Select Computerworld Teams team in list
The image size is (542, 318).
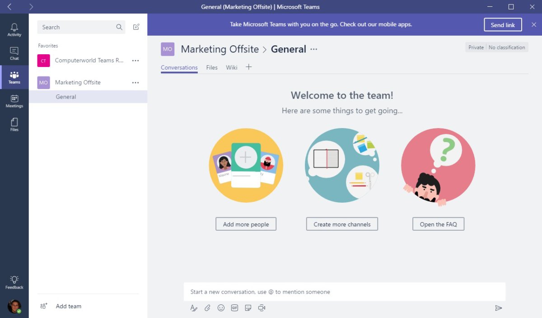coord(89,61)
